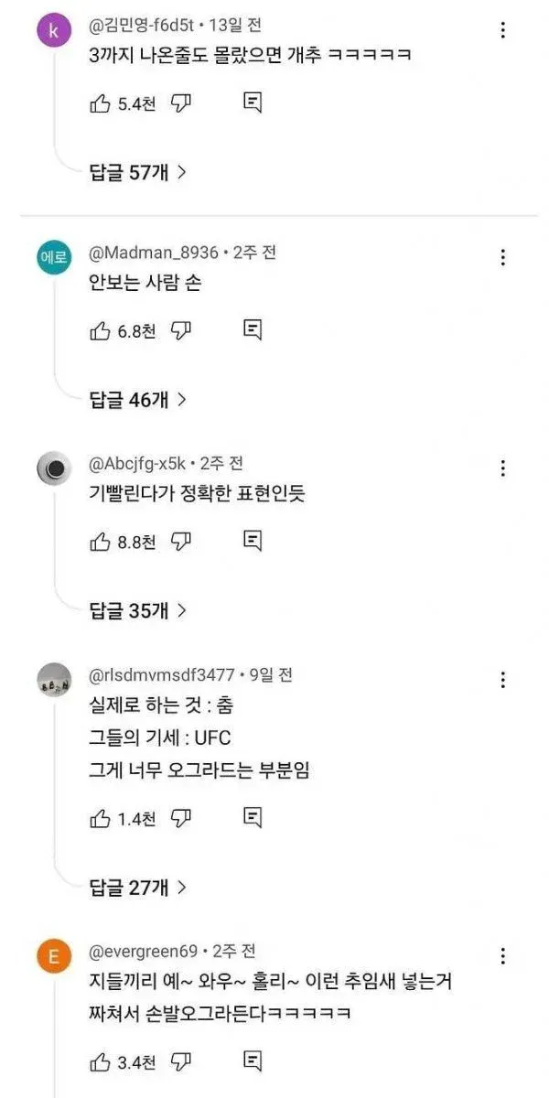549x1098 pixels.
Task: Reply to @김민영-f6d5t's comment
Action: coord(253,103)
